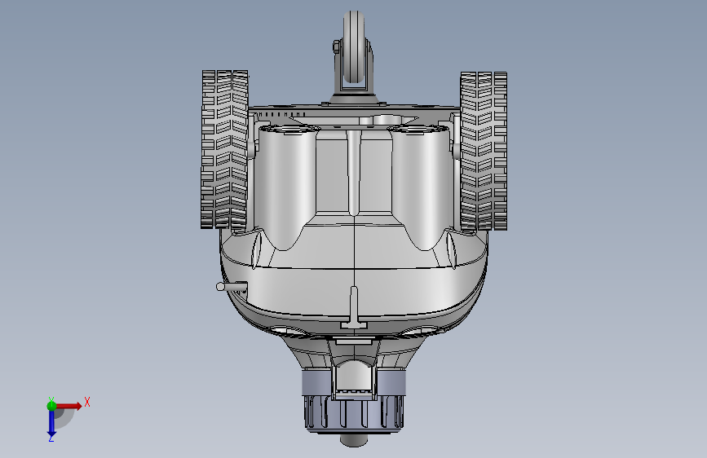Click the green Y axis dot at triad origin
Image resolution: width=707 pixels, height=458 pixels.
51,406
